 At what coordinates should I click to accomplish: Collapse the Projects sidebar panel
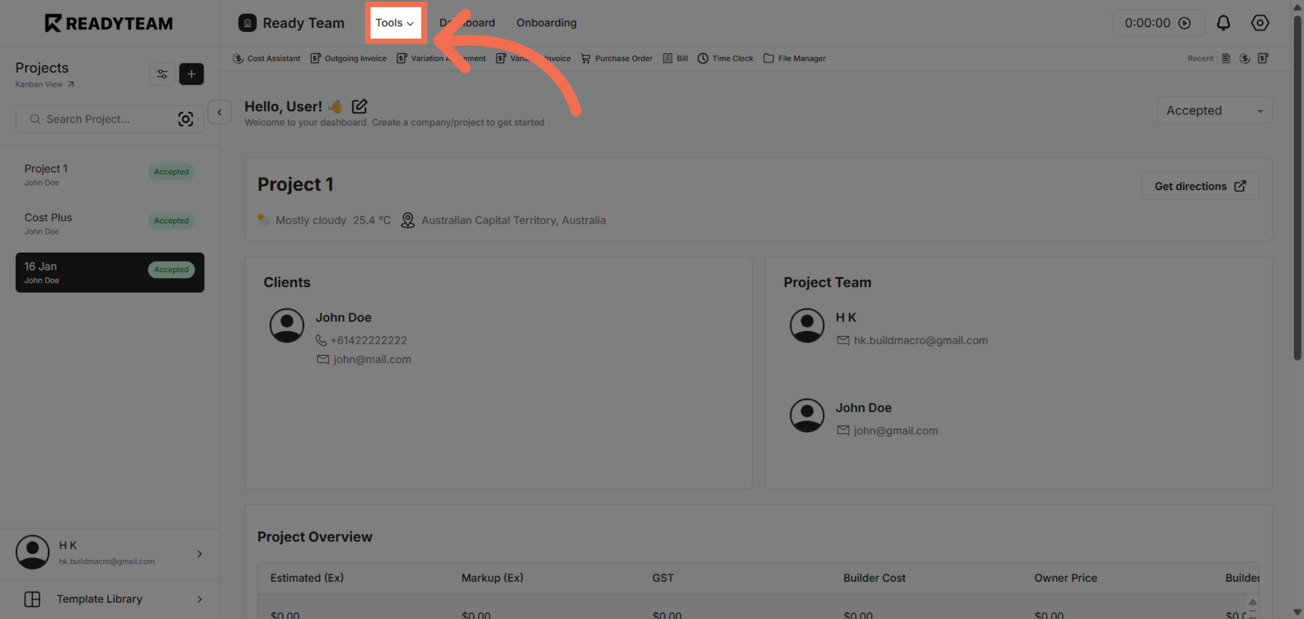tap(220, 112)
